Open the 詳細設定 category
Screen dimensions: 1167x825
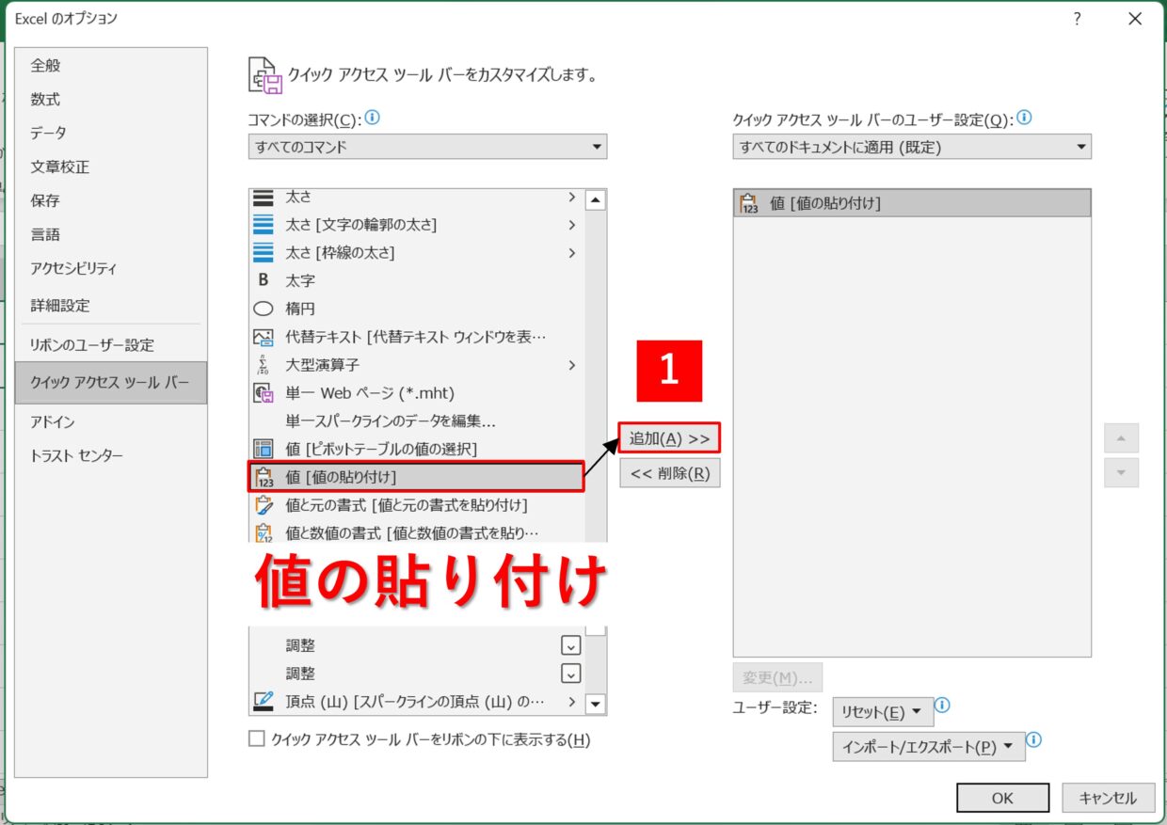click(111, 306)
